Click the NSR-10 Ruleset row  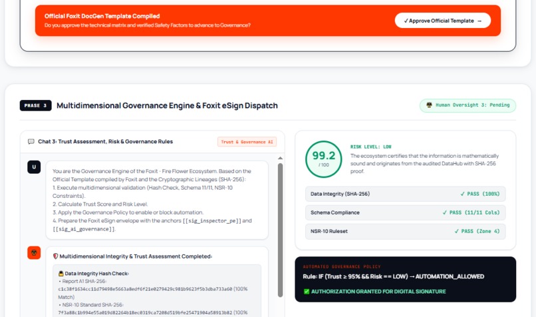[x=405, y=231]
